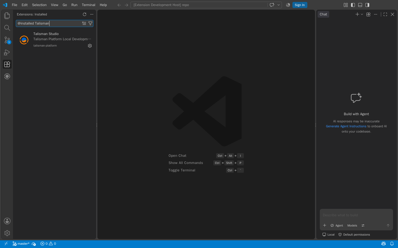Open the Talisman view below the Extensions icon

coord(7,76)
